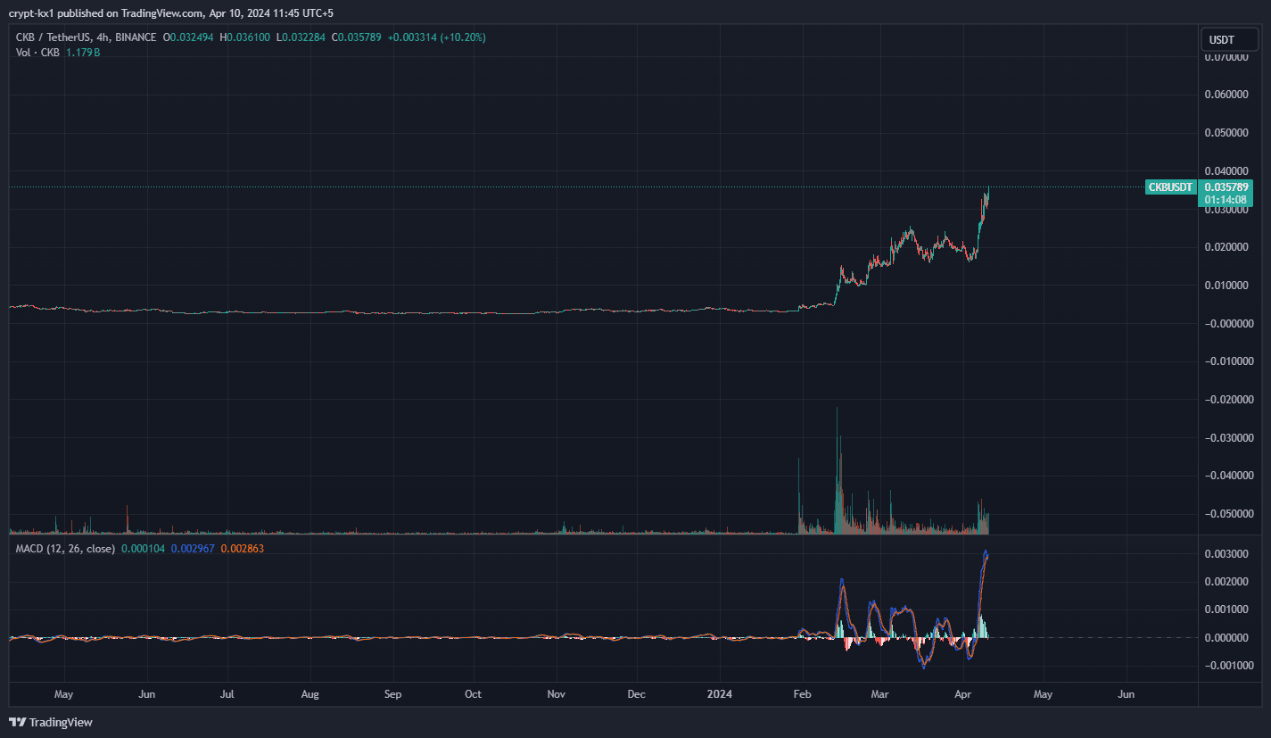The width and height of the screenshot is (1271, 738).
Task: Select the Vol · CKB indicator legend
Action: coord(37,53)
